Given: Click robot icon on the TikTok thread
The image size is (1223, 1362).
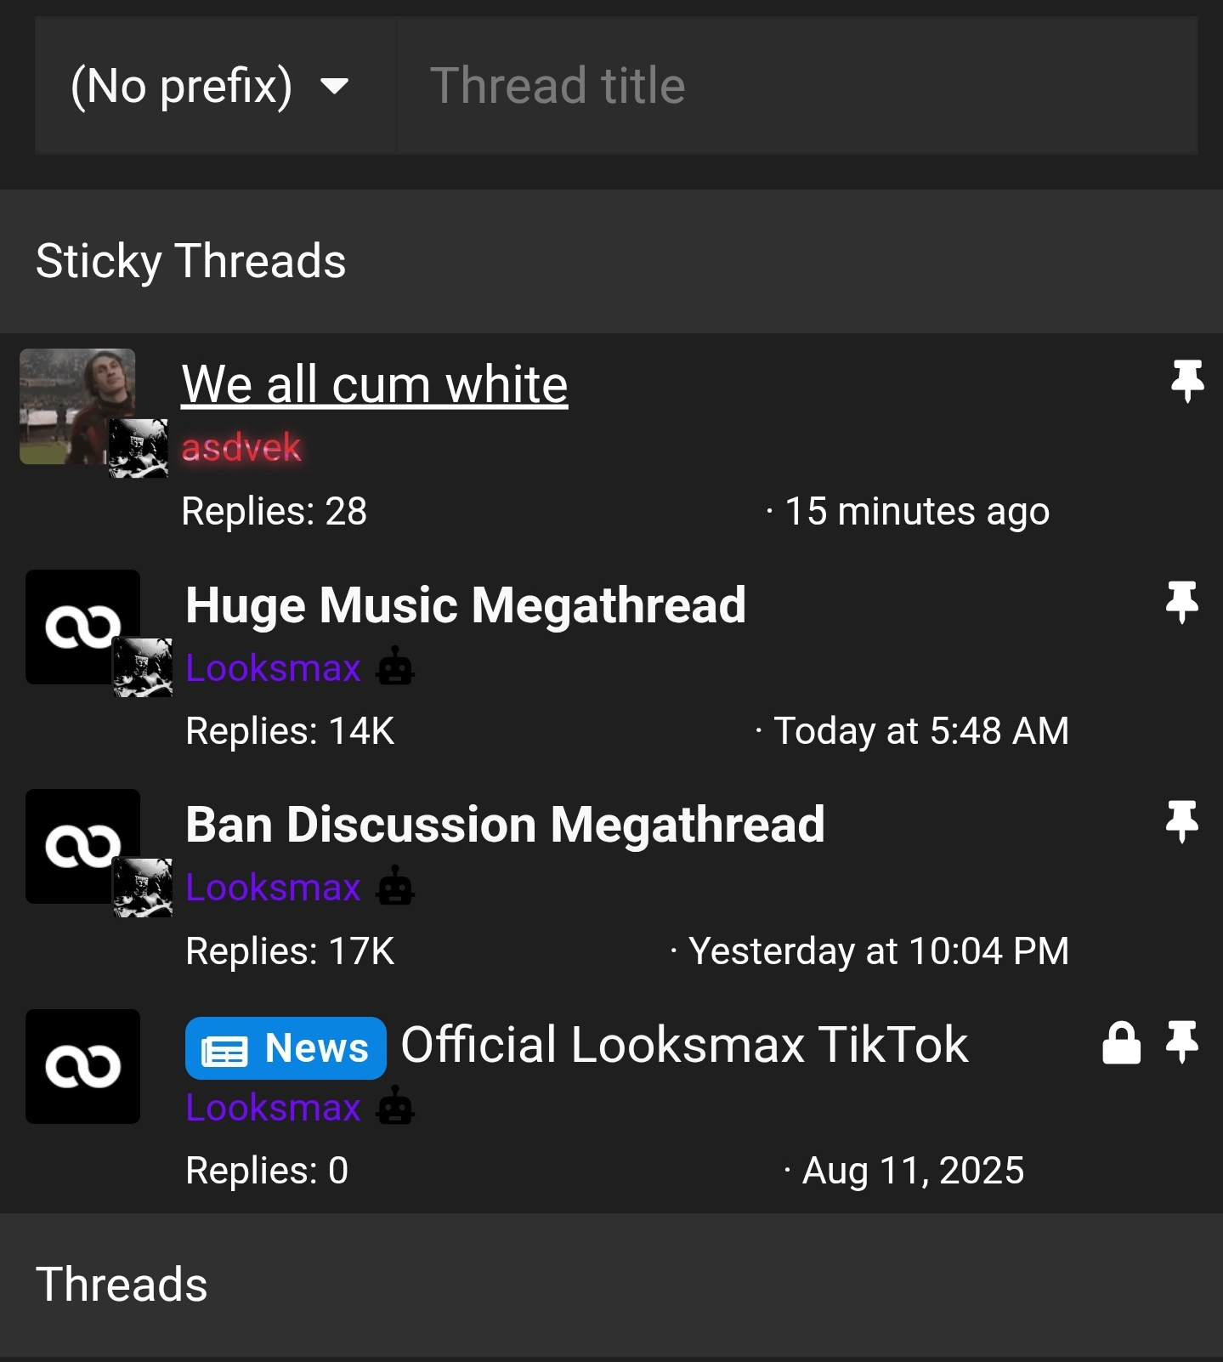Looking at the screenshot, I should pos(395,1107).
